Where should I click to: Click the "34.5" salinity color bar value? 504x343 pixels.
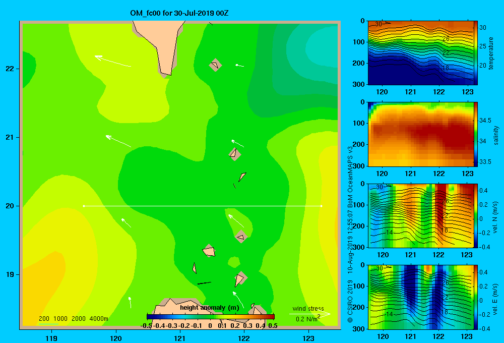click(485, 121)
